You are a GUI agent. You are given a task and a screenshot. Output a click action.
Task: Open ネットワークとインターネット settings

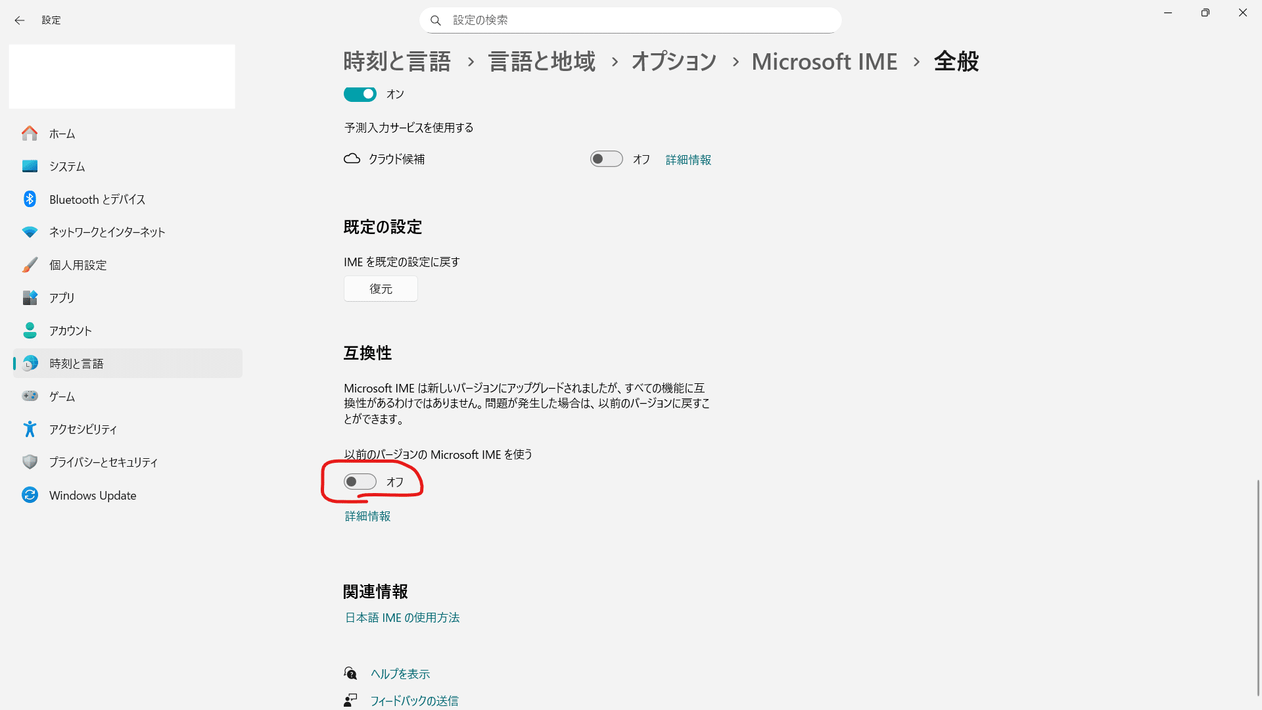(106, 232)
